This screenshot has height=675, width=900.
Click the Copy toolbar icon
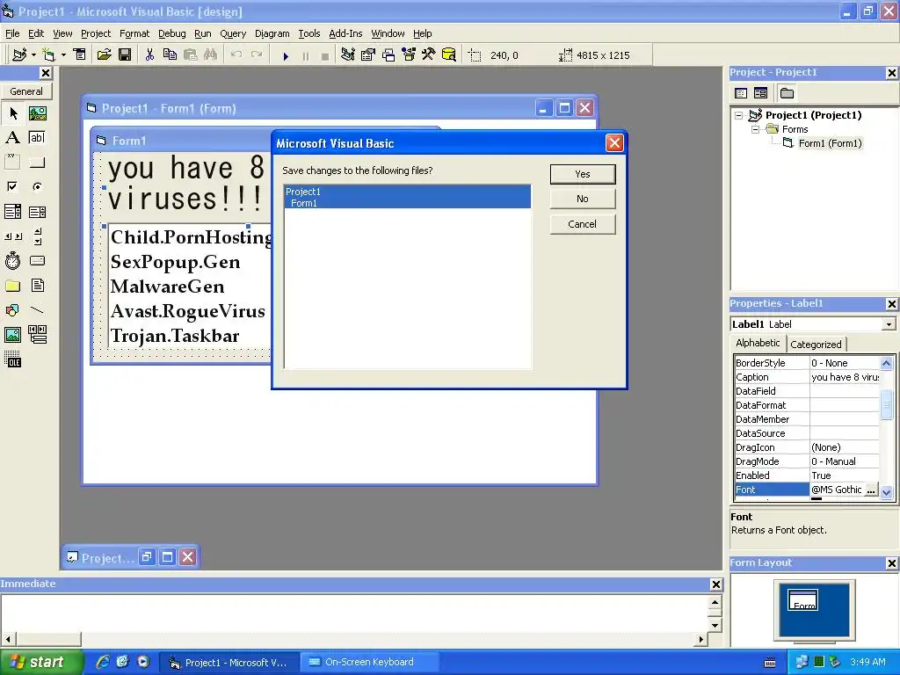tap(170, 55)
